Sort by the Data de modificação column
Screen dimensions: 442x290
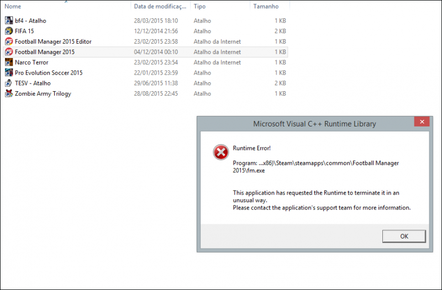tap(160, 7)
